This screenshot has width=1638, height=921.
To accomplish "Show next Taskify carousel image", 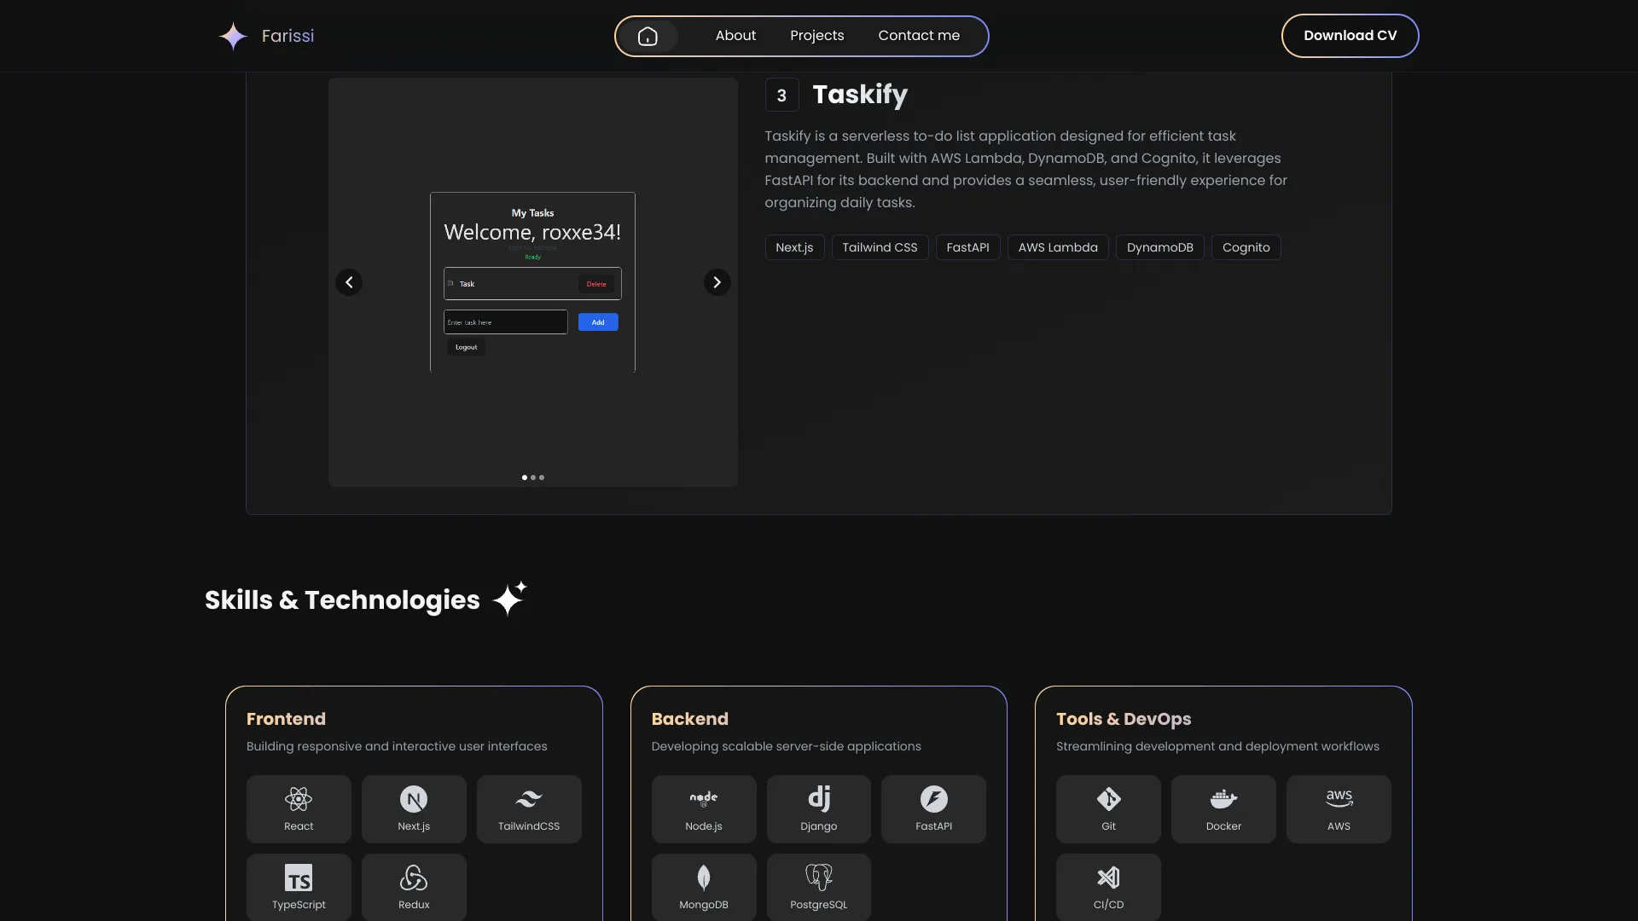I will (x=717, y=282).
